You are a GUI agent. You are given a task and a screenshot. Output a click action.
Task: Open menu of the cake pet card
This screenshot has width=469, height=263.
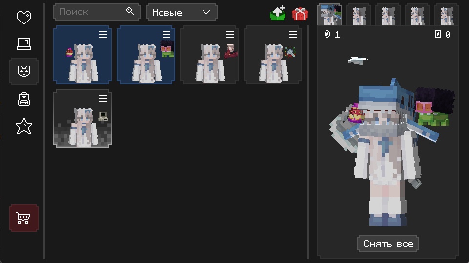point(103,35)
